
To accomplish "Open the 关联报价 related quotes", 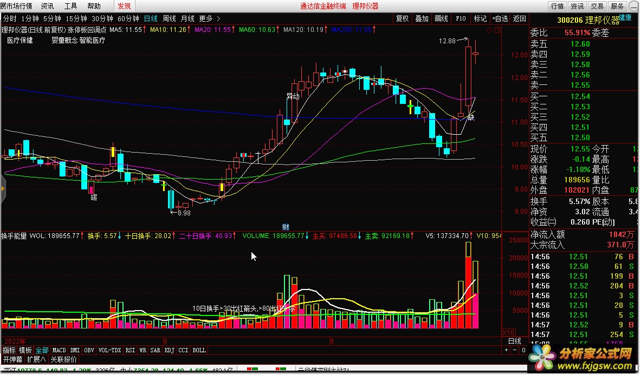I will [x=64, y=359].
